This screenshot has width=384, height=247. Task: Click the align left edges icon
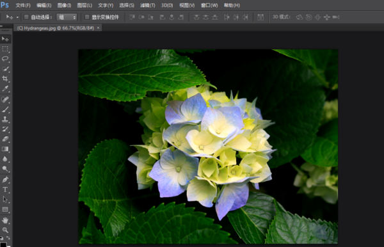[163, 17]
